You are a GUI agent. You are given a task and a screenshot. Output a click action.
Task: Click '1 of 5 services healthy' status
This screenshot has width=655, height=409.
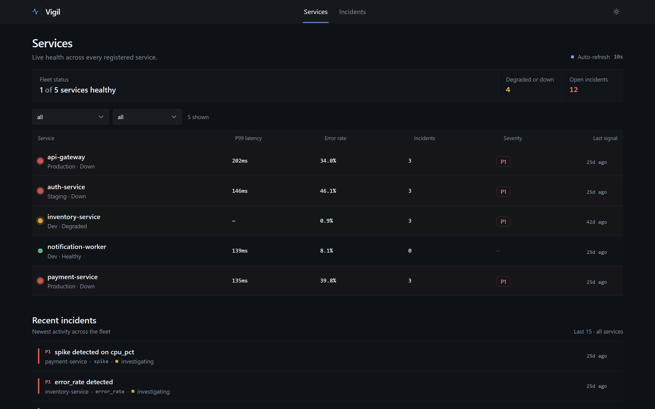point(78,90)
